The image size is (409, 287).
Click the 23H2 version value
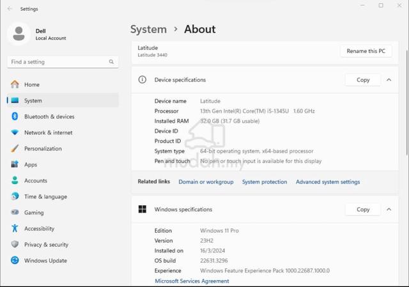206,240
